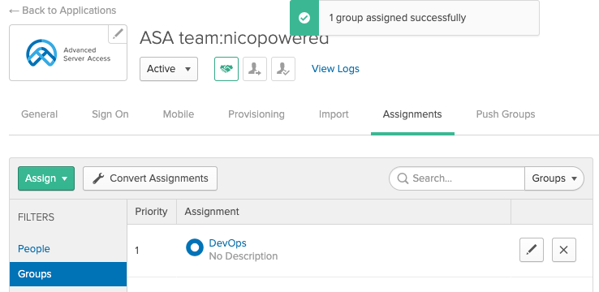Click the green handshake status icon

point(226,69)
